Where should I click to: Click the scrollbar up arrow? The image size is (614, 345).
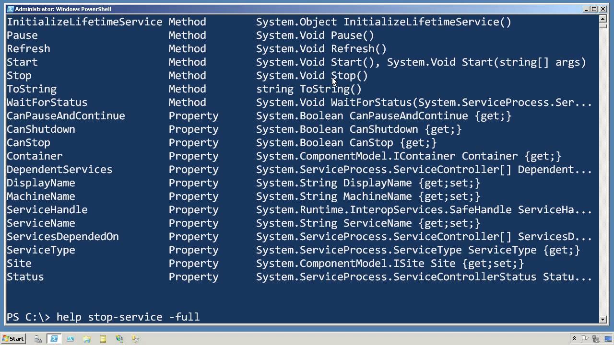click(603, 19)
